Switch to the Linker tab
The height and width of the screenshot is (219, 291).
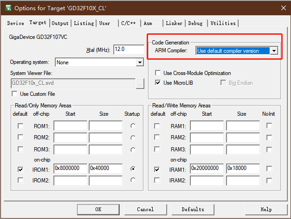(x=174, y=23)
